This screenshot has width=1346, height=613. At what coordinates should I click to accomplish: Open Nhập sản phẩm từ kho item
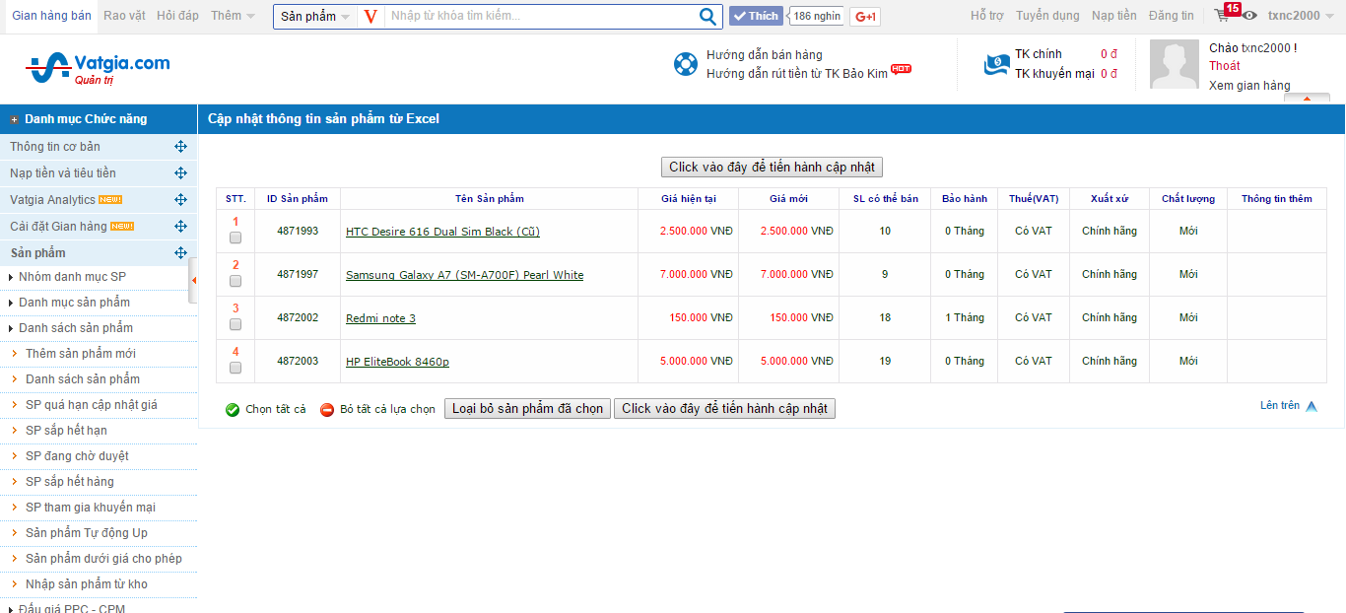(x=87, y=584)
